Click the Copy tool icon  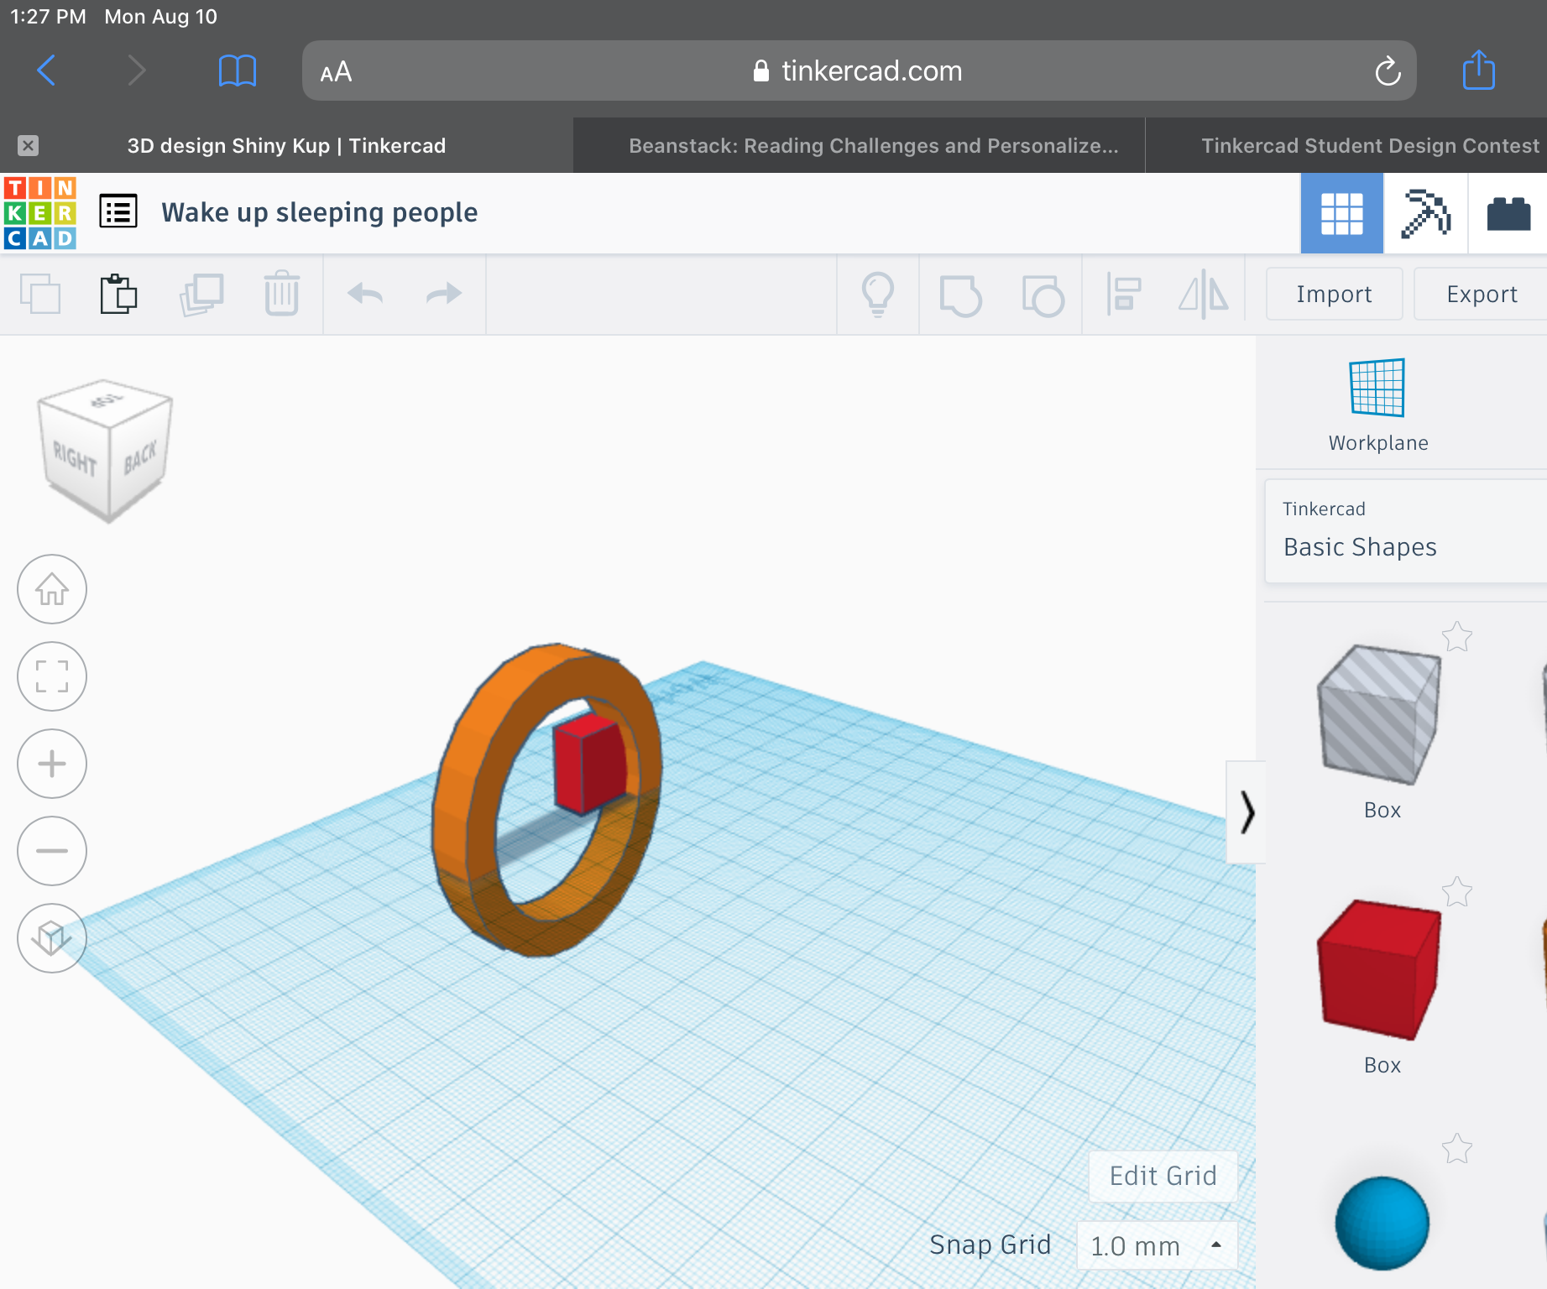[39, 294]
